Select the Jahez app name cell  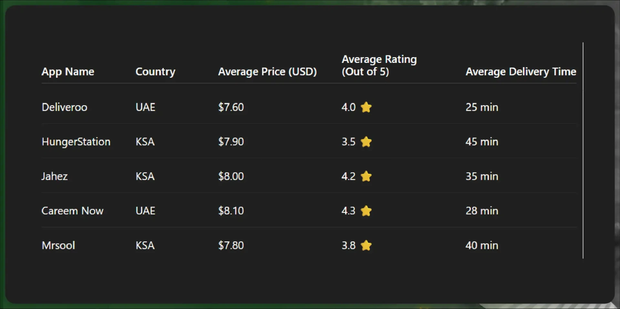(x=55, y=176)
